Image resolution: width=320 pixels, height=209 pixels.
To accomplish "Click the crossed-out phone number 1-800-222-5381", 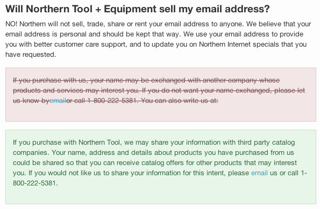I will 112,100.
